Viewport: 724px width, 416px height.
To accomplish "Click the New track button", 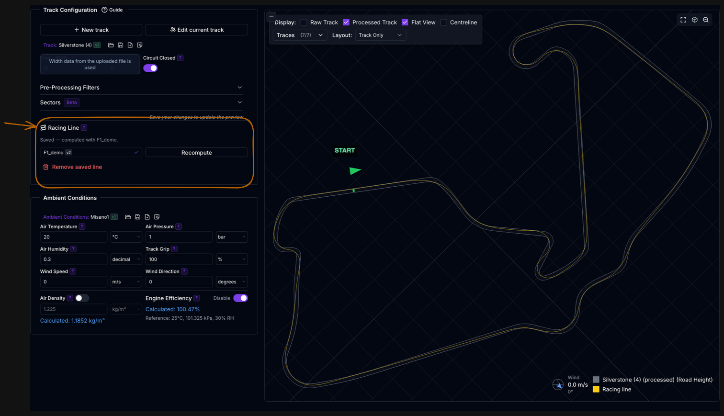I will point(91,30).
